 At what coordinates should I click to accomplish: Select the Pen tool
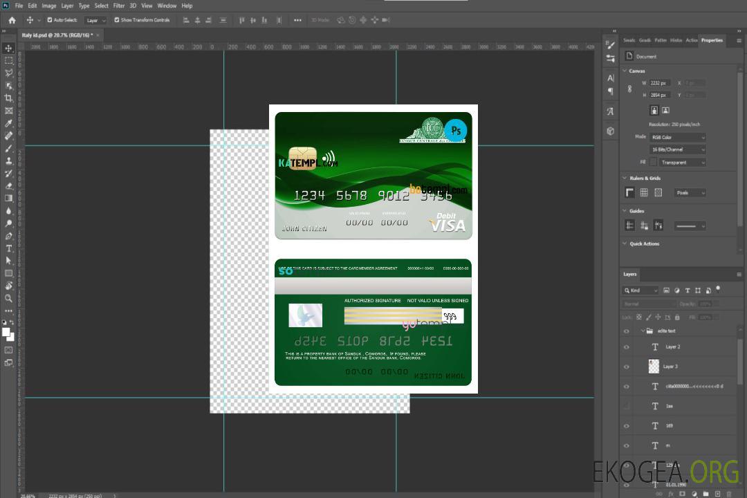[x=8, y=236]
